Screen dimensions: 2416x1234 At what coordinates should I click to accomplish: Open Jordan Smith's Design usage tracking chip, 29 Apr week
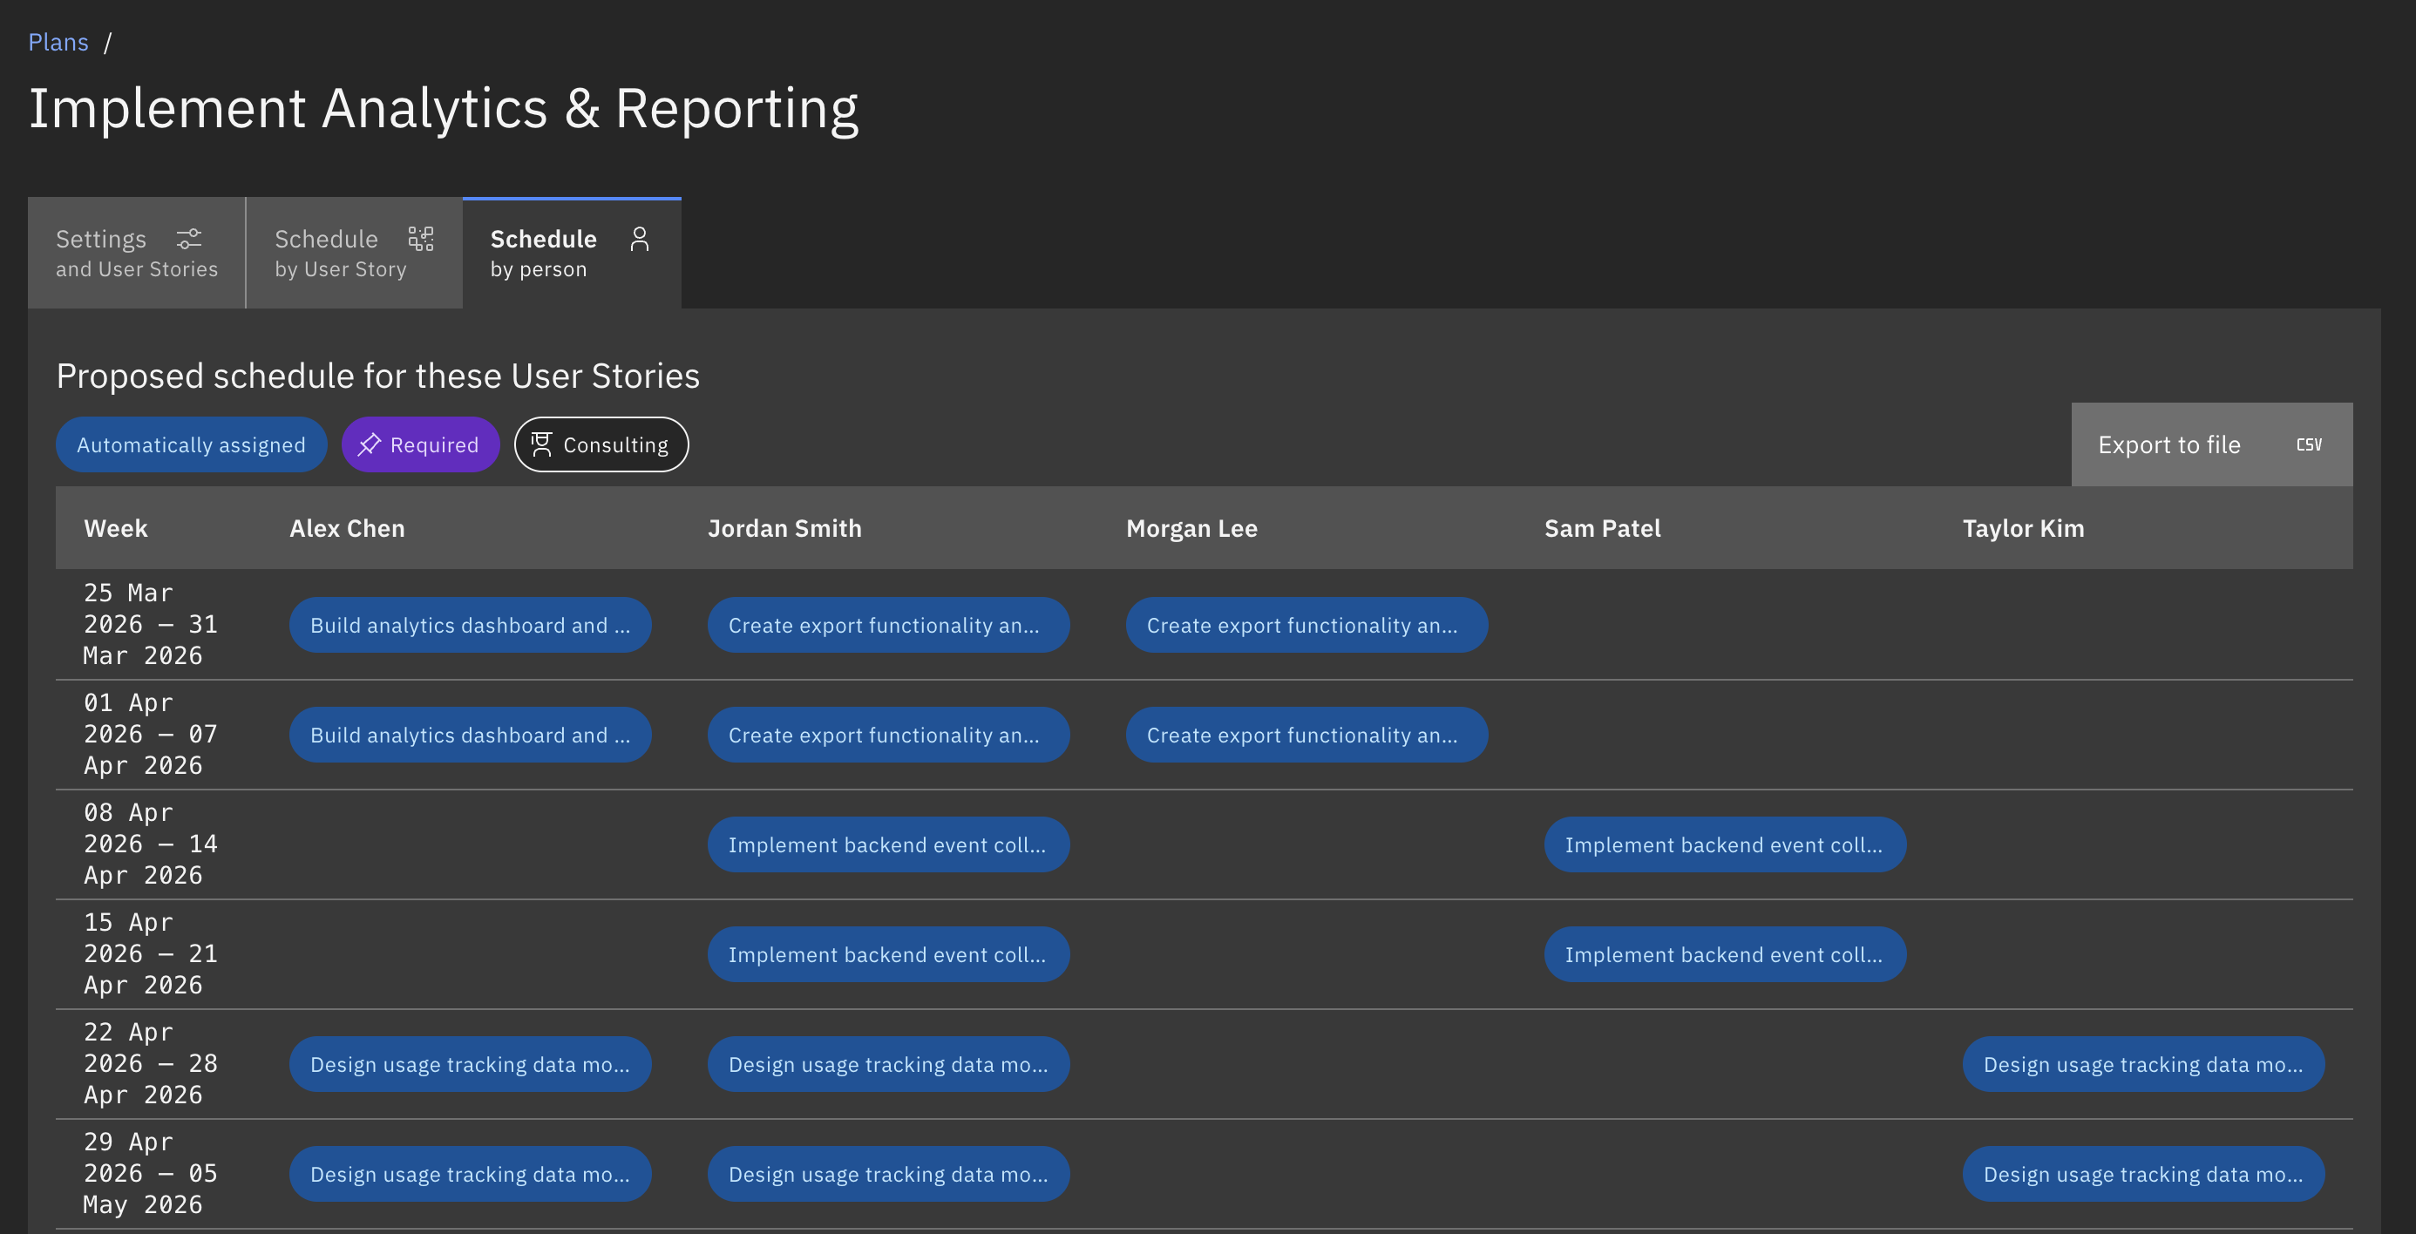point(889,1174)
